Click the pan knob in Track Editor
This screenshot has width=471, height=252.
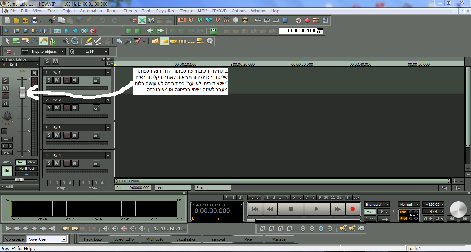point(7,116)
